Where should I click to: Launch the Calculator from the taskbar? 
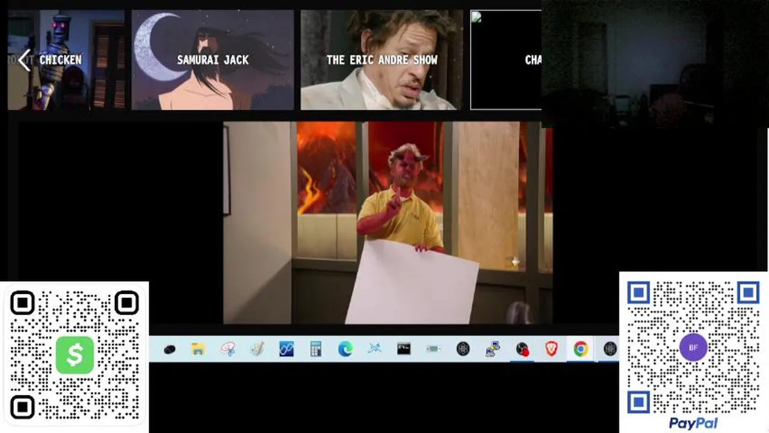click(316, 349)
